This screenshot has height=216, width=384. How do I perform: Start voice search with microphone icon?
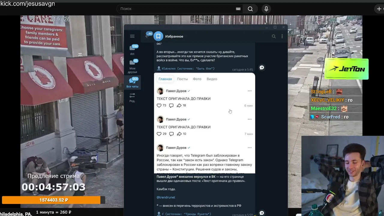point(266,9)
